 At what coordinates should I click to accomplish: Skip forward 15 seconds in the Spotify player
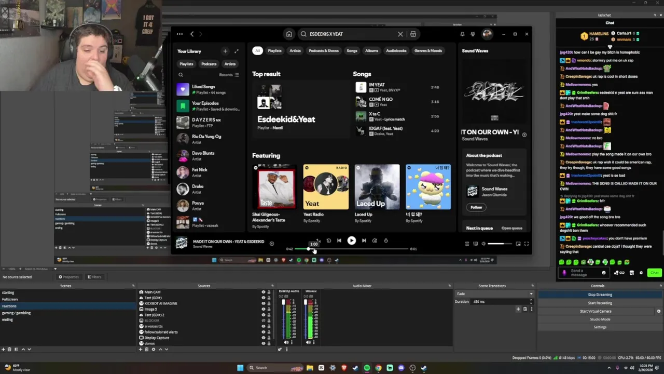[x=375, y=241]
